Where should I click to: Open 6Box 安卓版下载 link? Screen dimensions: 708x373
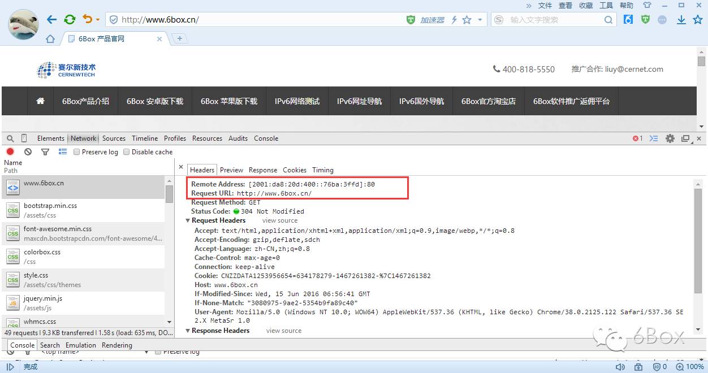click(155, 101)
